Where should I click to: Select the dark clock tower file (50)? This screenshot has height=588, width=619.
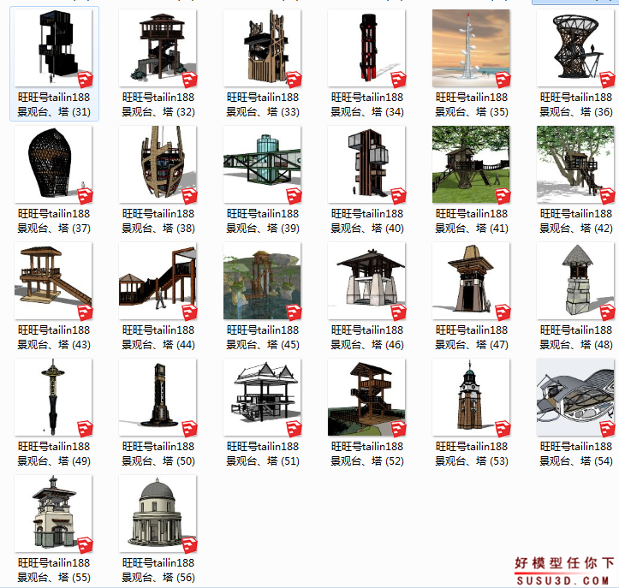point(158,397)
